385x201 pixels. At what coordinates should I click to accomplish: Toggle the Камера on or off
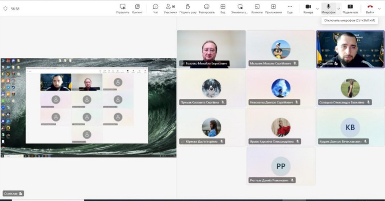tap(308, 9)
